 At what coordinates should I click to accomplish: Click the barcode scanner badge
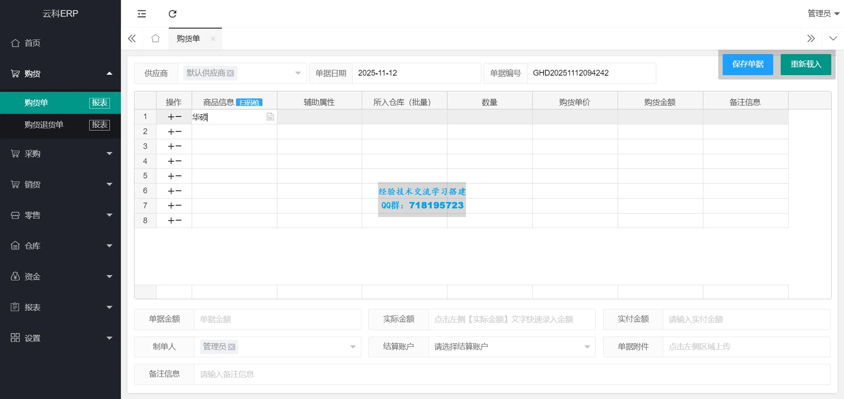pyautogui.click(x=249, y=103)
